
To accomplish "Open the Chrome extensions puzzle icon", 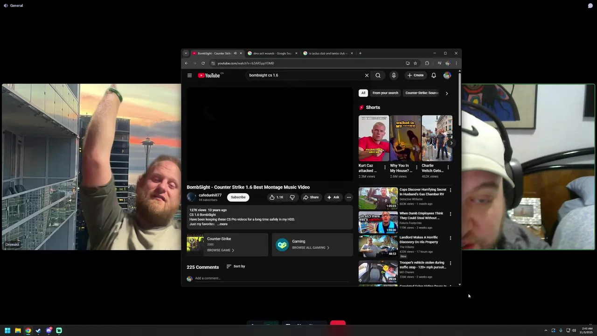I will 427,63.
